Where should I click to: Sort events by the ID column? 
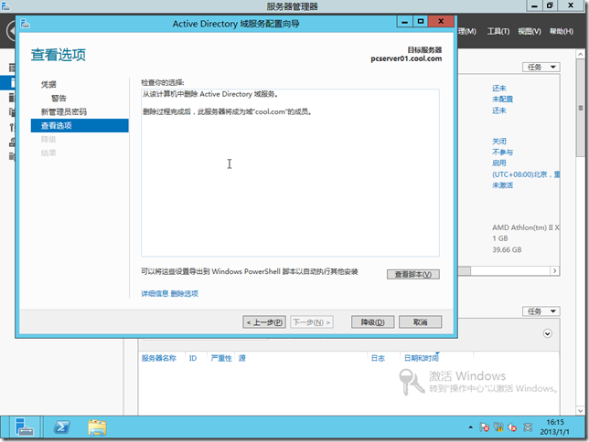[193, 358]
